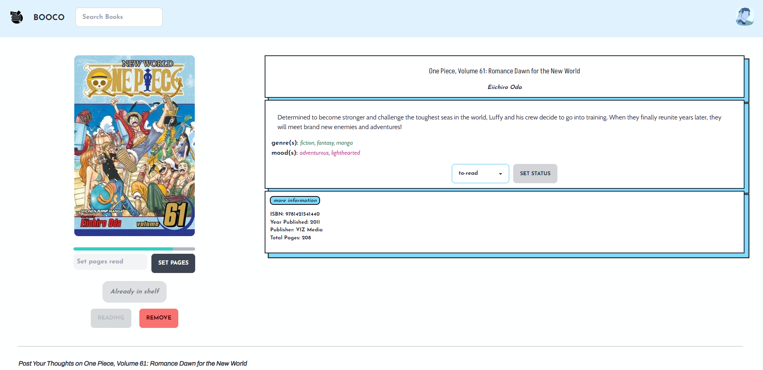Click the SET STATUS button

[x=535, y=174]
